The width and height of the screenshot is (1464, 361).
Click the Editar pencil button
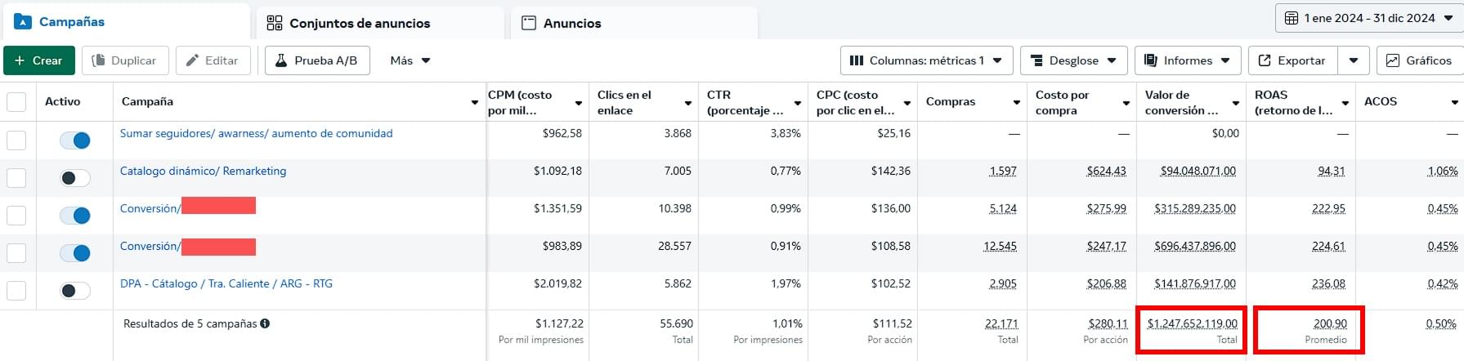pos(213,60)
